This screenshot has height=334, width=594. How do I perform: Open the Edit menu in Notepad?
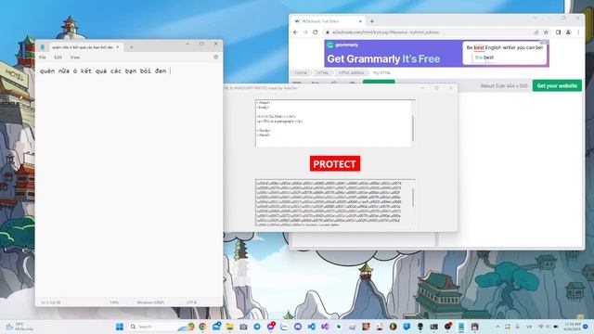[x=58, y=58]
